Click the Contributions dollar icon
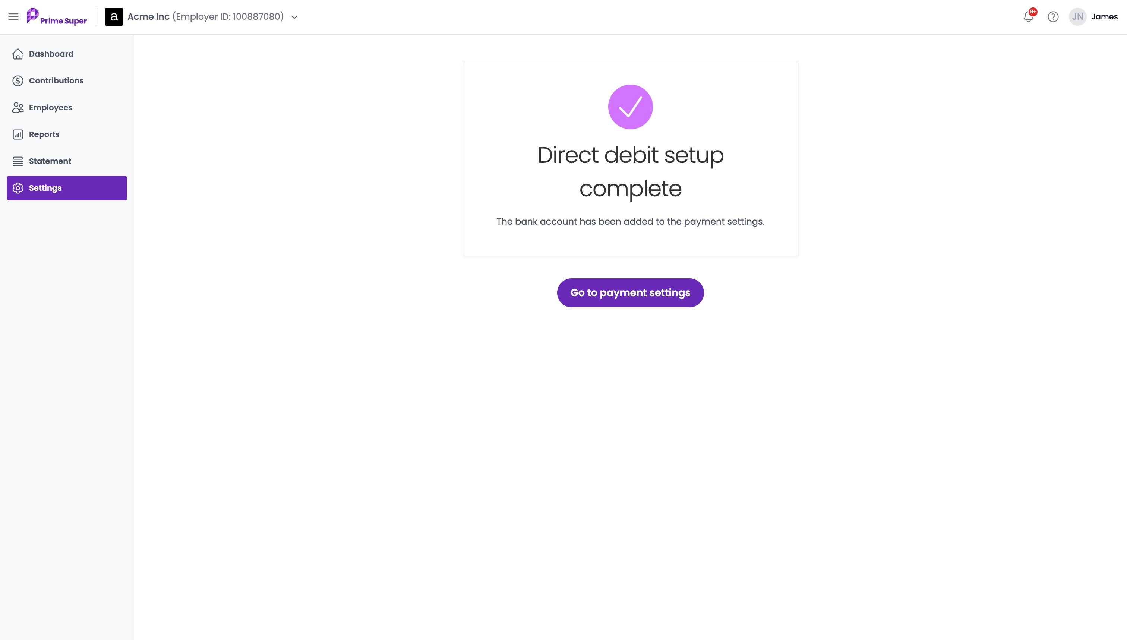Image resolution: width=1127 pixels, height=640 pixels. [x=18, y=80]
